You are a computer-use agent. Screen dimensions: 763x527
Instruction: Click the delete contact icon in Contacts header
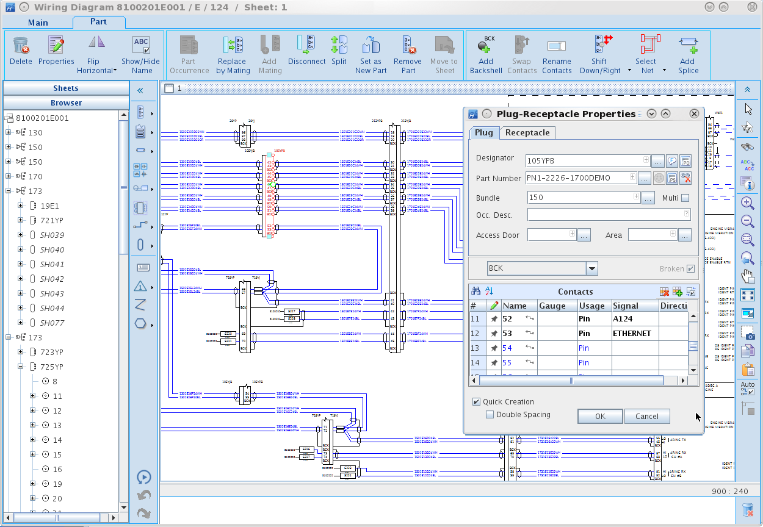(x=664, y=292)
